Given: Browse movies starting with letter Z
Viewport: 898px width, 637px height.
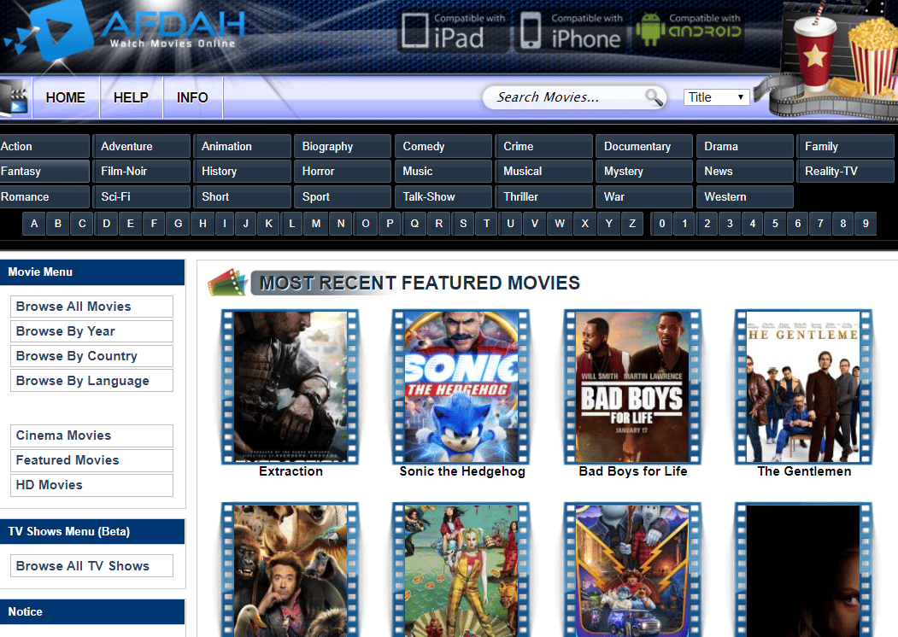Looking at the screenshot, I should (632, 224).
